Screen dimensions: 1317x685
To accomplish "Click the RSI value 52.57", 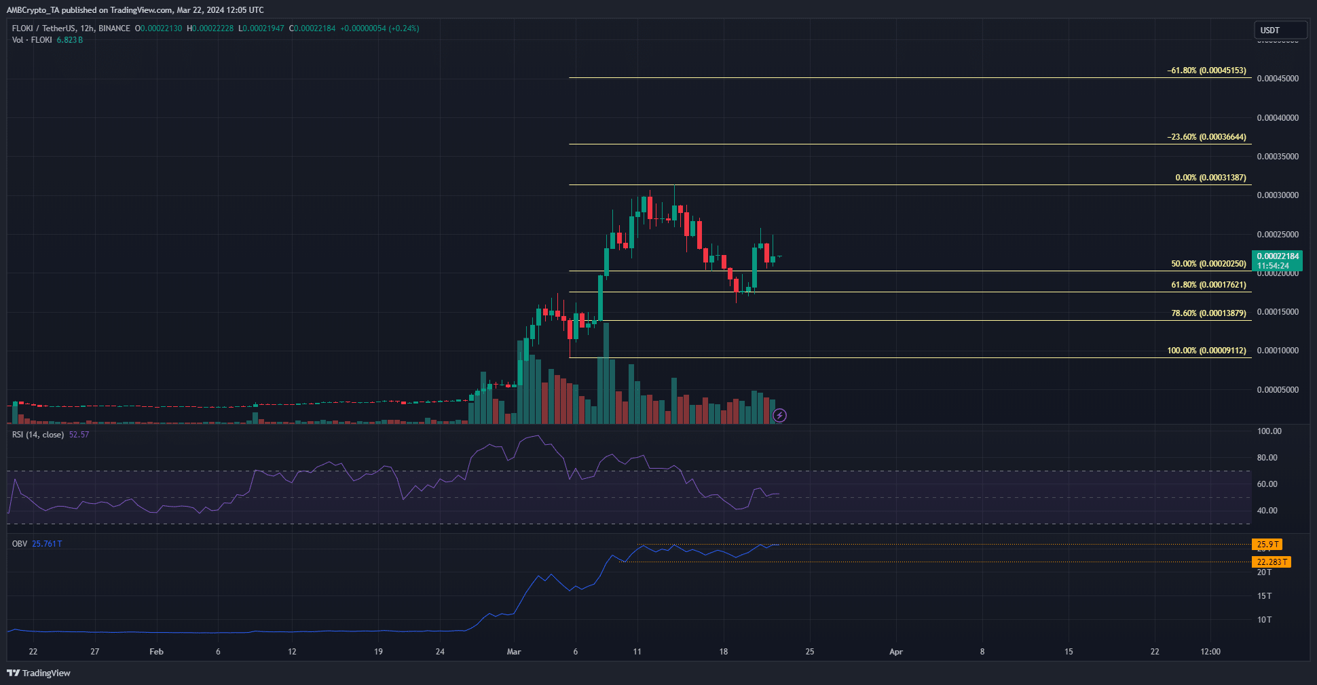I will pyautogui.click(x=79, y=435).
